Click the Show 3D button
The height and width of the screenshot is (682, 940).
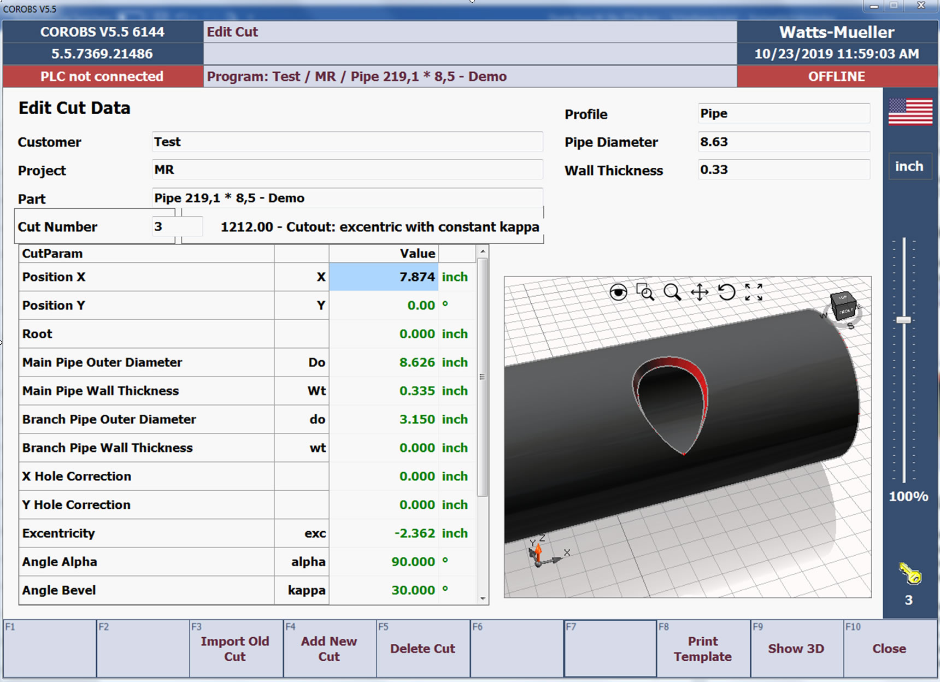pyautogui.click(x=796, y=649)
